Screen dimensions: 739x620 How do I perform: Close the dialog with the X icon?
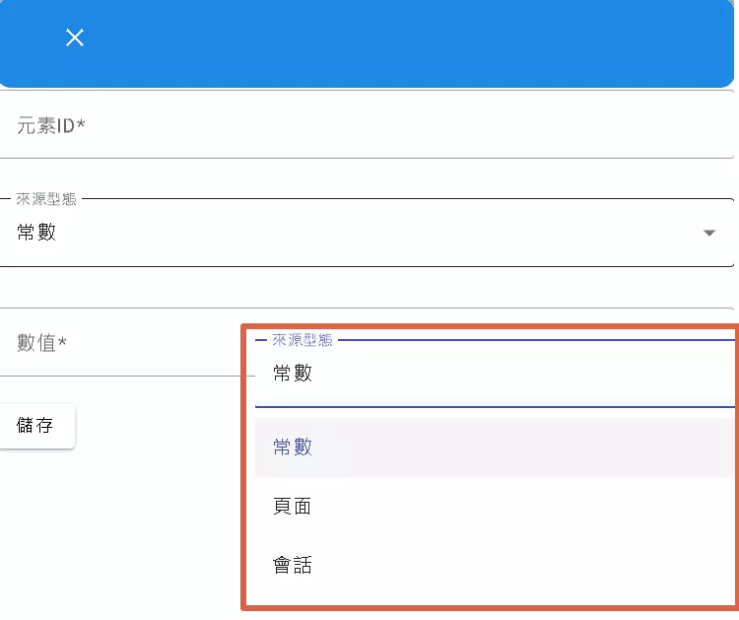(x=75, y=37)
